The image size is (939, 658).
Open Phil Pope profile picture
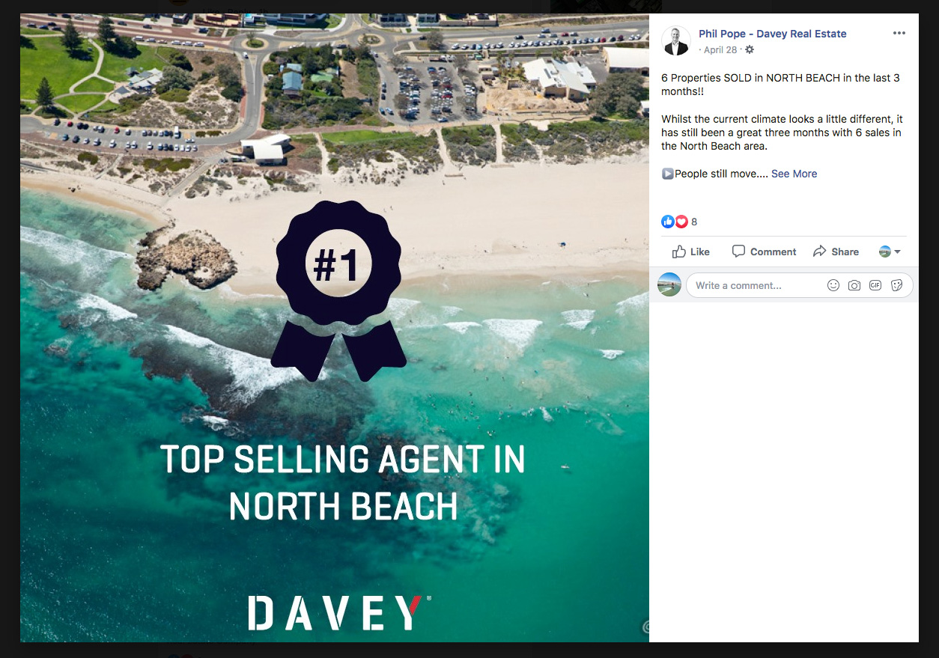[x=676, y=41]
